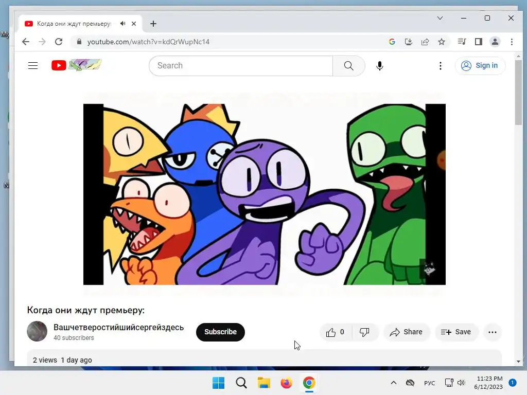This screenshot has width=527, height=395.
Task: Focus the YouTube Search field
Action: tap(241, 66)
